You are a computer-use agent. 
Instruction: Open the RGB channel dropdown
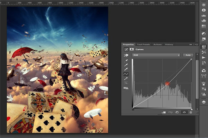point(156,55)
